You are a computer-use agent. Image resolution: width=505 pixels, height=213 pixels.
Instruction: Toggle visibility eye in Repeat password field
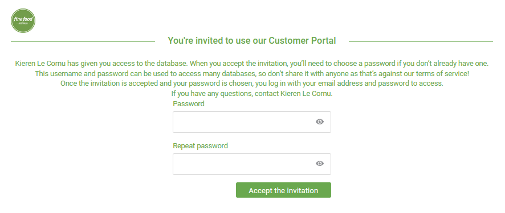tap(320, 164)
